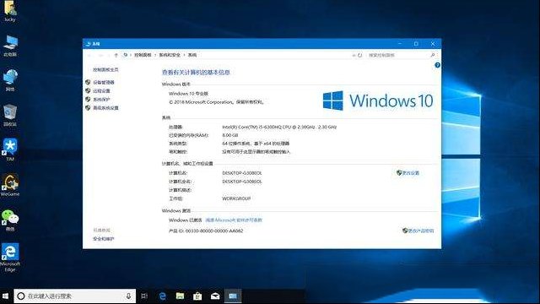Open 高级系统设置 (Advanced system settings) link
This screenshot has width=540, height=304.
(105, 108)
